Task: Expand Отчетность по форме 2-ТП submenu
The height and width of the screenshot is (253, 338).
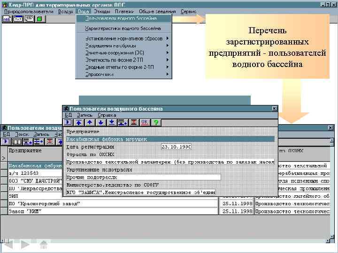Action: [x=123, y=60]
